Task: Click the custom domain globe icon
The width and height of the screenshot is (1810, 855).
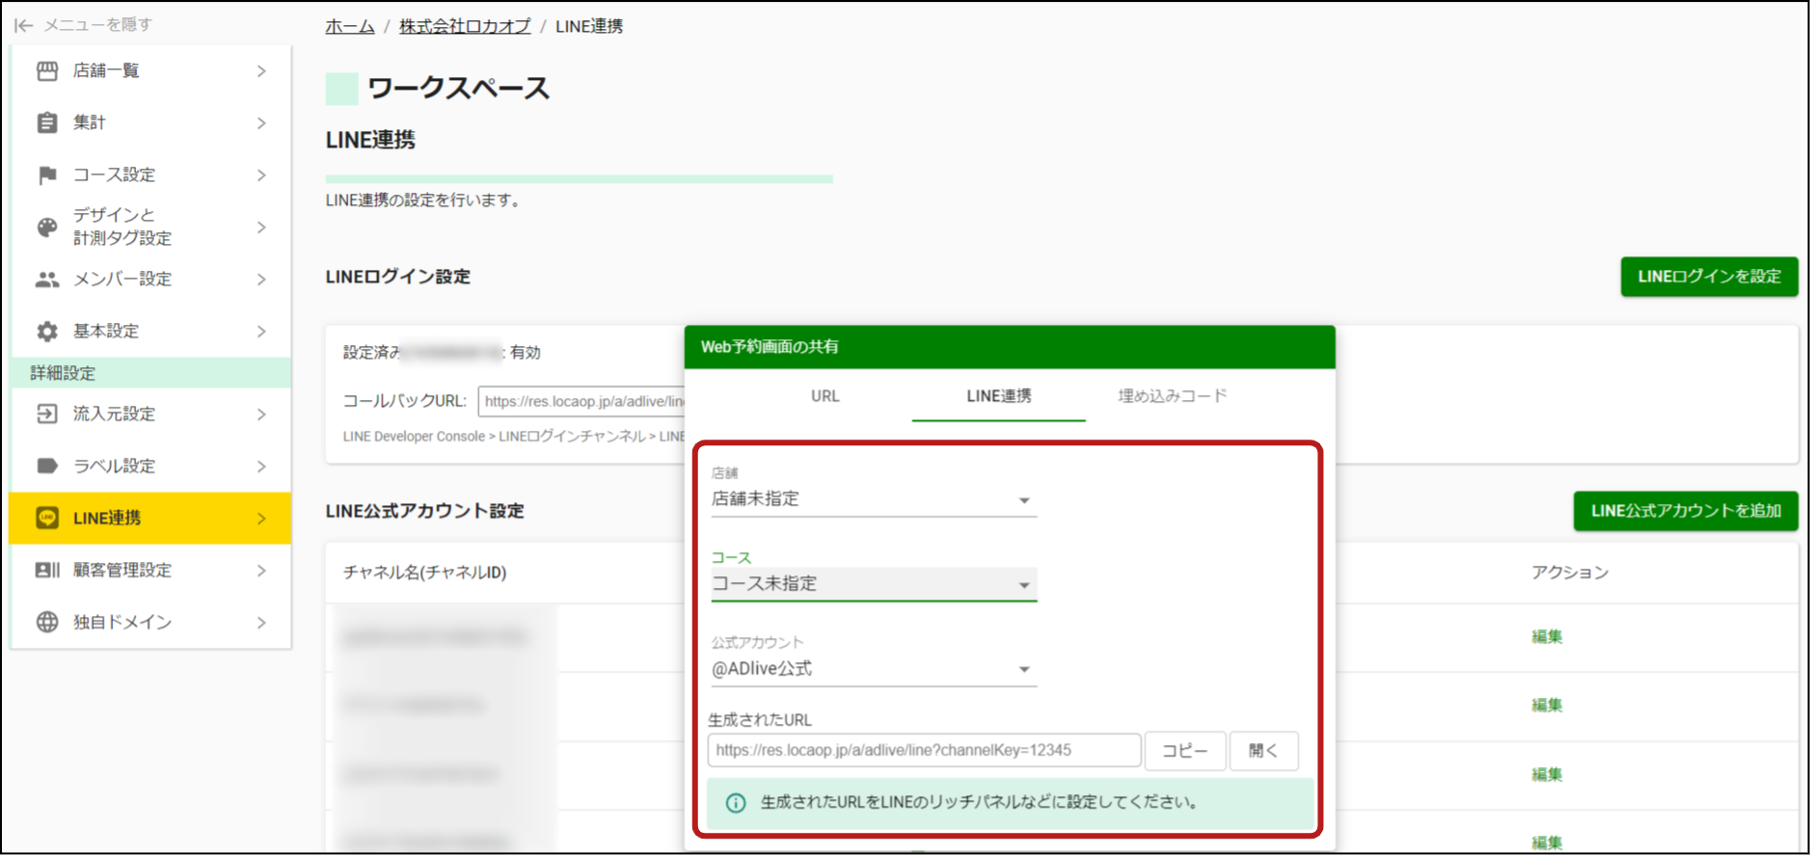Action: [x=47, y=622]
